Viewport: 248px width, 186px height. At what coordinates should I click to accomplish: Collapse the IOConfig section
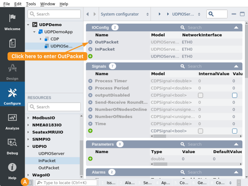(x=236, y=28)
